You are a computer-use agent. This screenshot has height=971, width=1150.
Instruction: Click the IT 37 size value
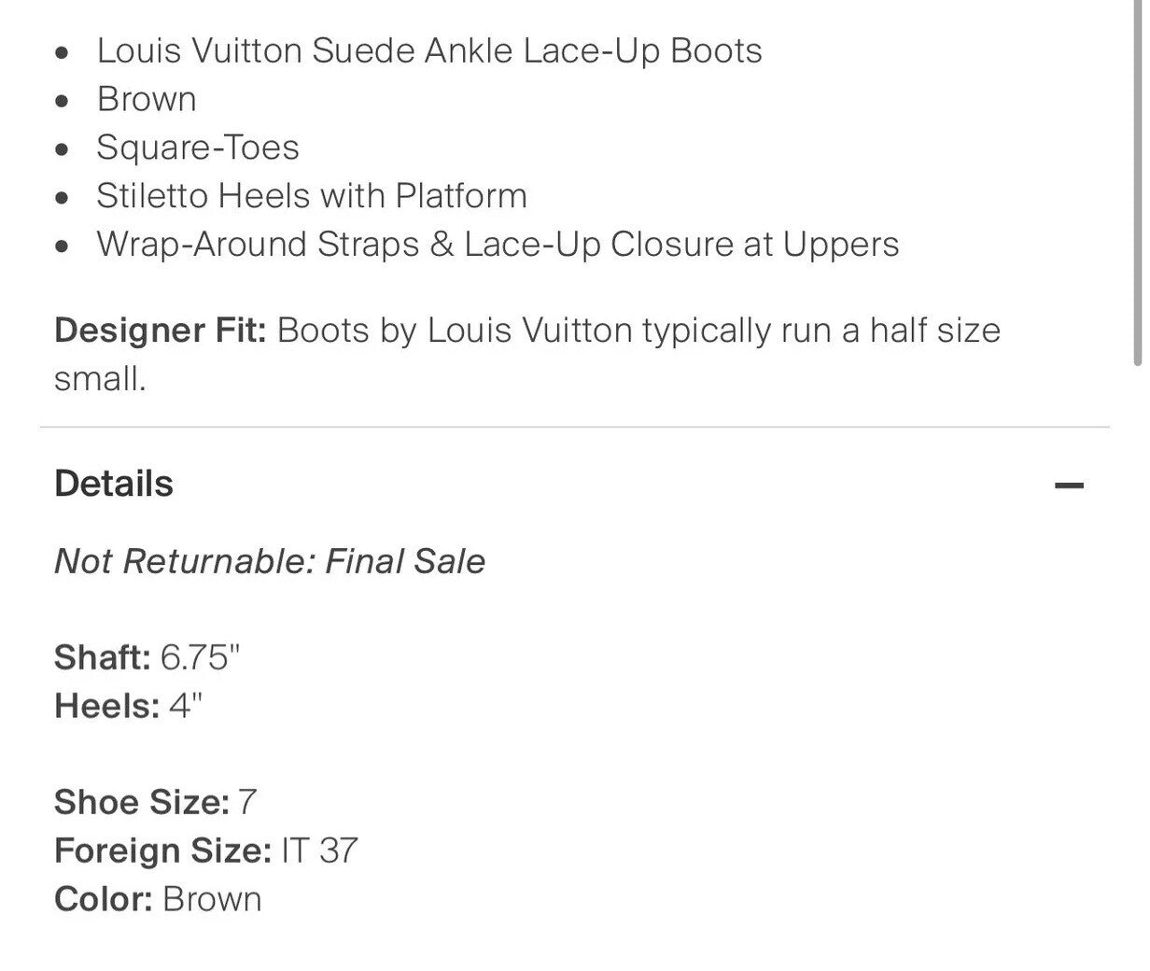[x=318, y=851]
